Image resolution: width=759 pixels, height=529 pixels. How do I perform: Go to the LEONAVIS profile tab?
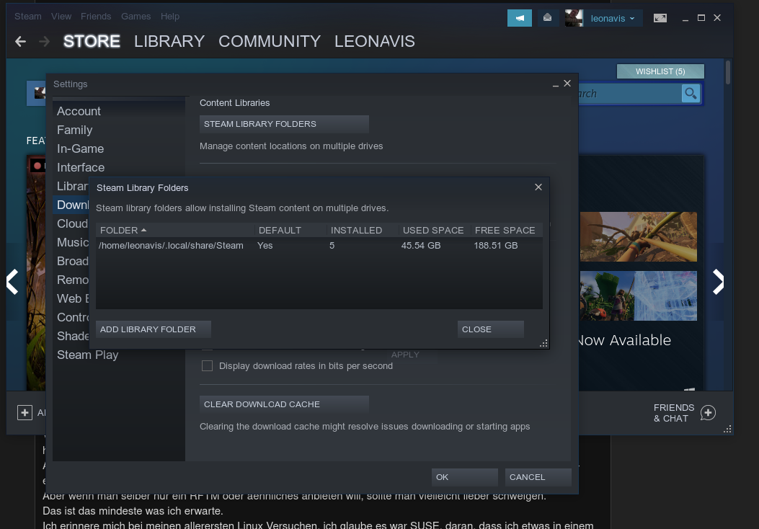pyautogui.click(x=375, y=42)
